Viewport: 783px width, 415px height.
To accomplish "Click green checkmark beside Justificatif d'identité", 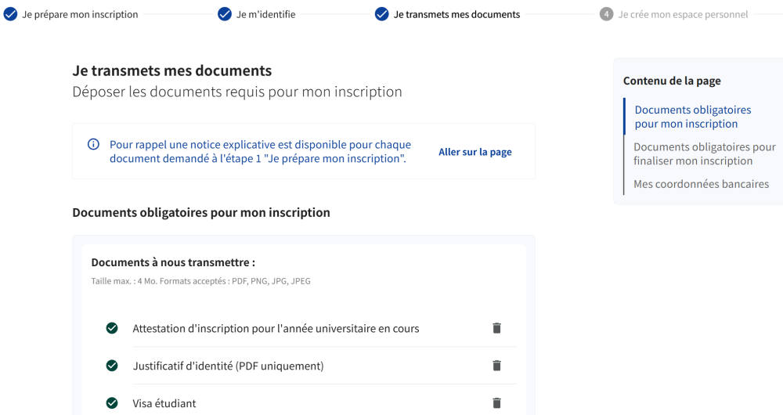I will click(x=112, y=366).
